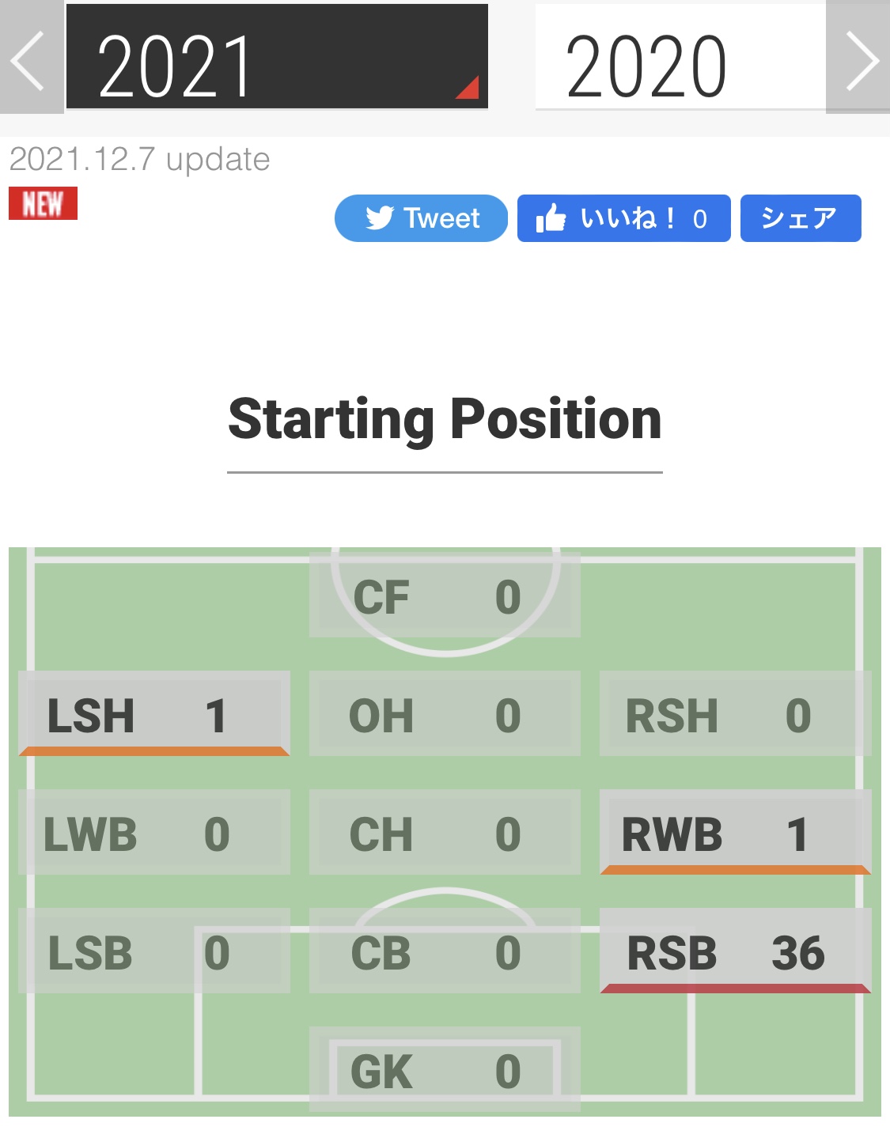Viewport: 890px width, 1138px height.
Task: Click the CH position cell
Action: (445, 833)
